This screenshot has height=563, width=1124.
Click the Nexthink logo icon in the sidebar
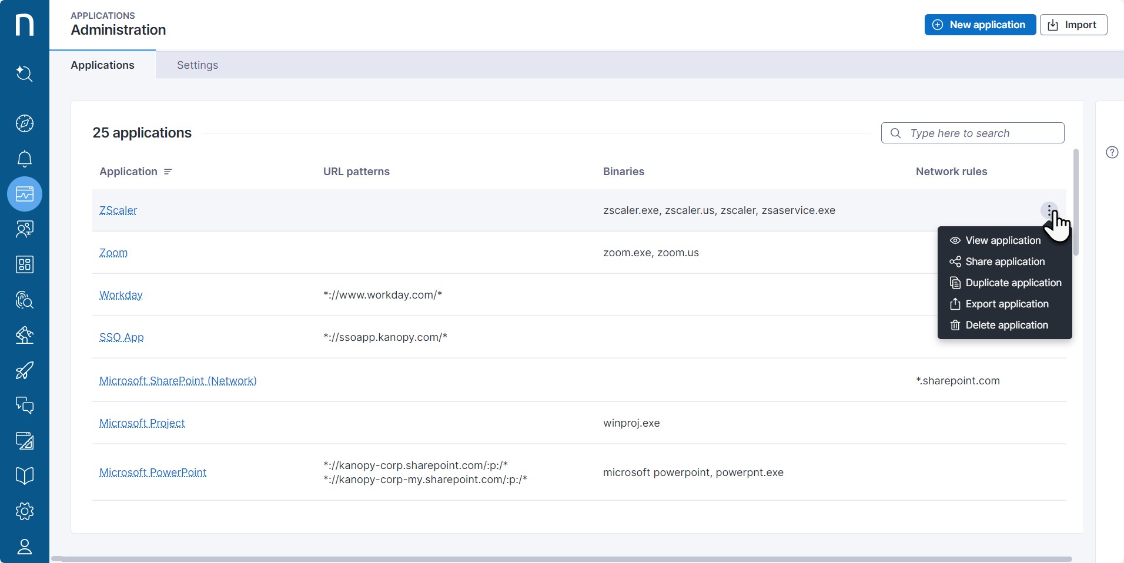pyautogui.click(x=25, y=25)
